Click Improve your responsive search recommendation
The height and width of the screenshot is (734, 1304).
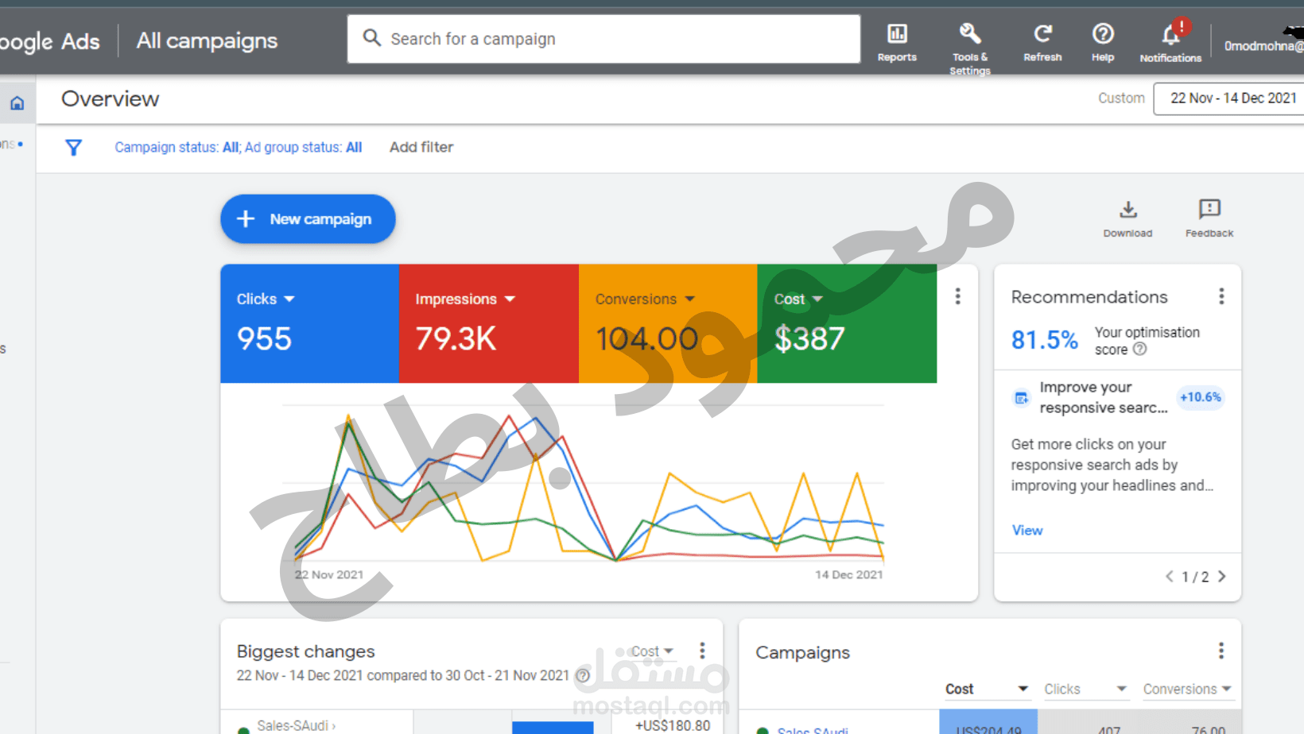[x=1103, y=397]
